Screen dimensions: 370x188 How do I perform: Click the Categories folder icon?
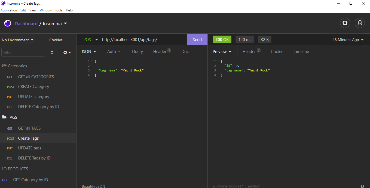coord(4,66)
